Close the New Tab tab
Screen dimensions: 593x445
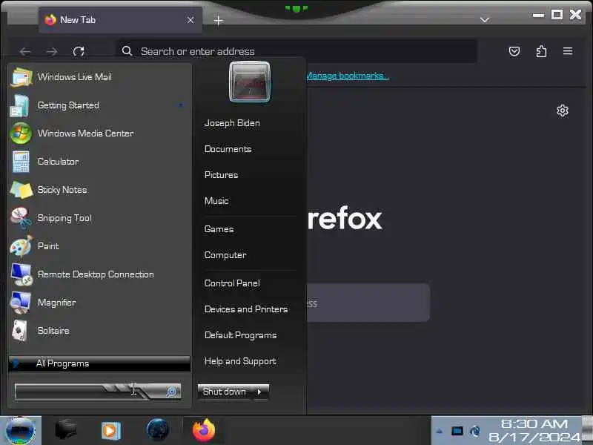click(x=191, y=20)
